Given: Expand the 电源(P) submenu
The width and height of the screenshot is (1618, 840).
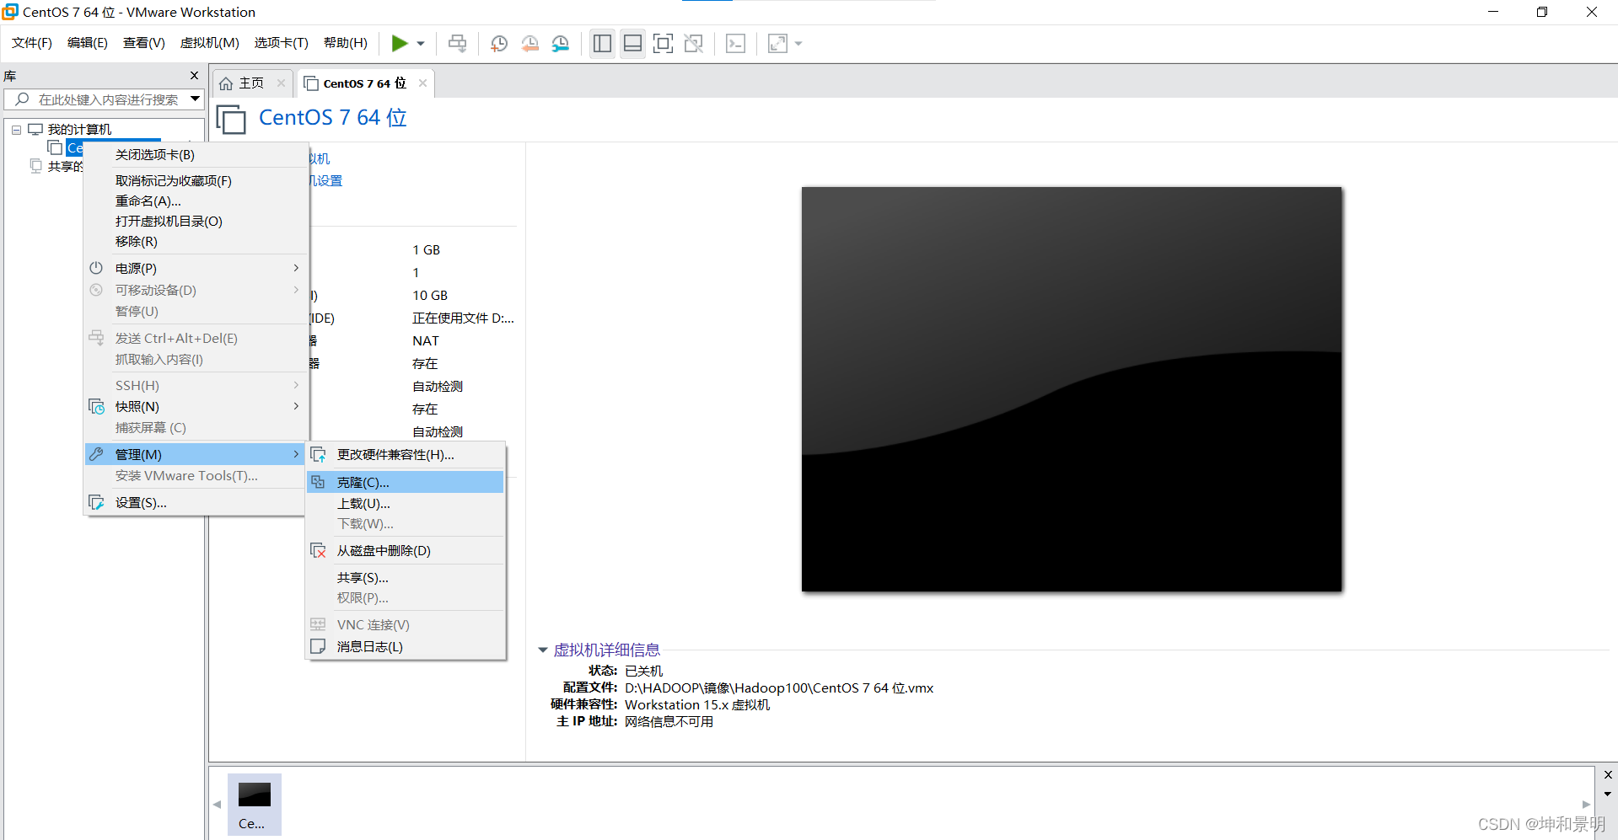Looking at the screenshot, I should (x=196, y=269).
